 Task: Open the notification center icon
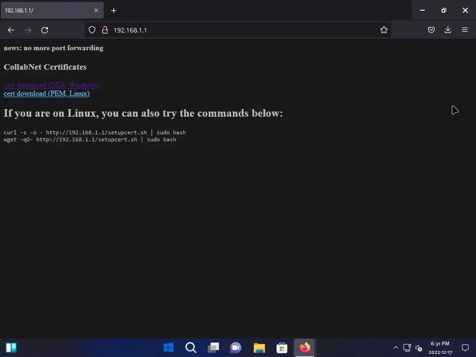(465, 348)
